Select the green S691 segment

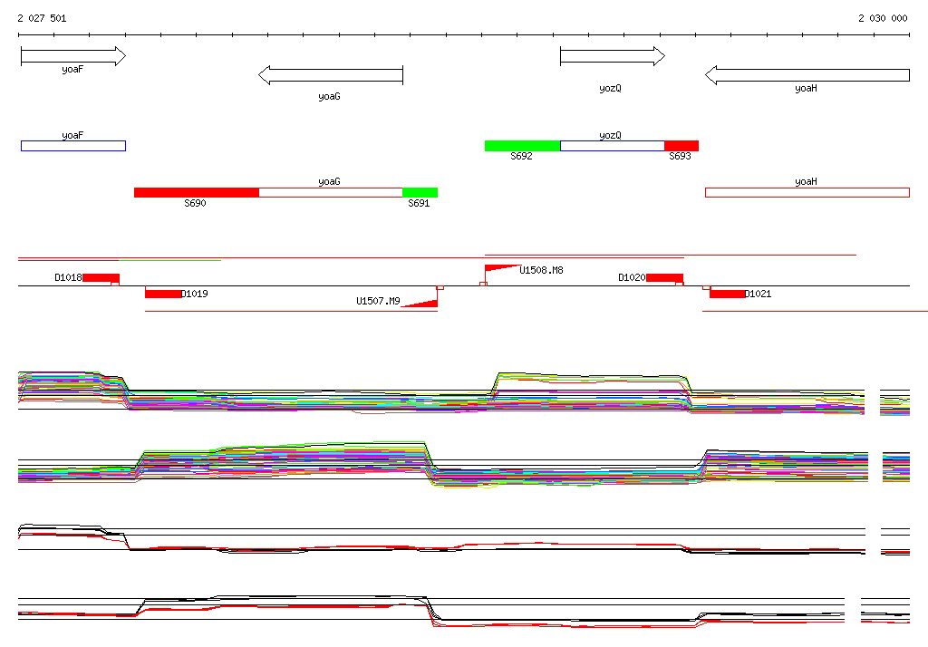(x=420, y=192)
